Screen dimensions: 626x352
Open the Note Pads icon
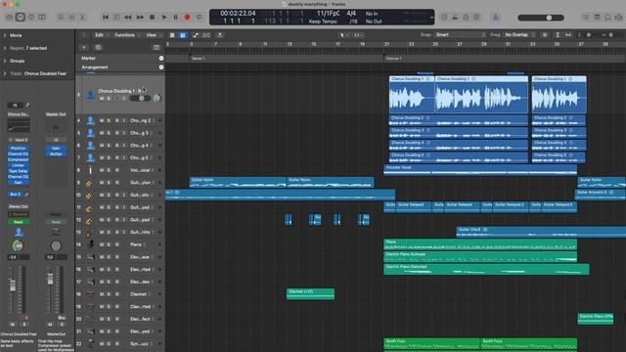pyautogui.click(x=597, y=18)
